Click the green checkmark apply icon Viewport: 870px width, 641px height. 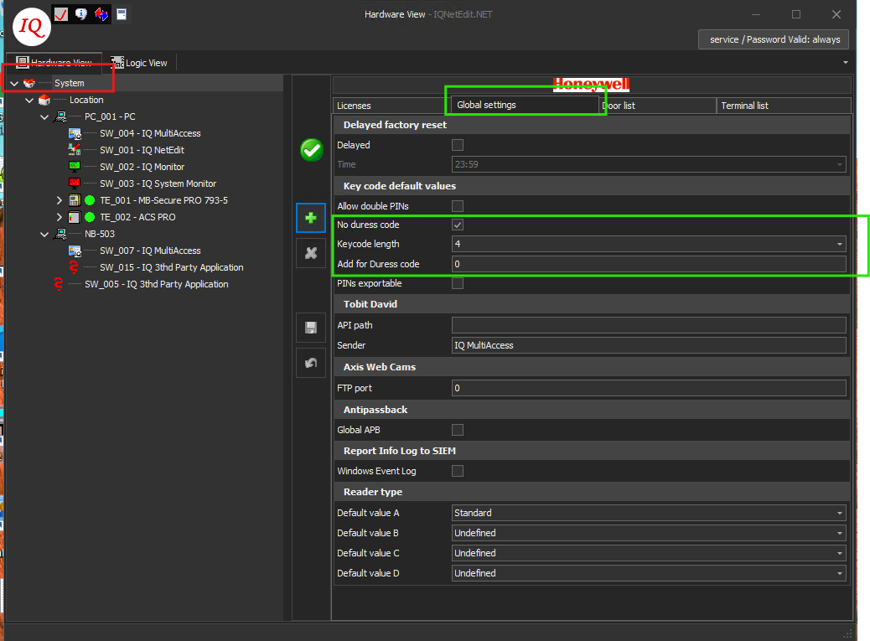(312, 150)
